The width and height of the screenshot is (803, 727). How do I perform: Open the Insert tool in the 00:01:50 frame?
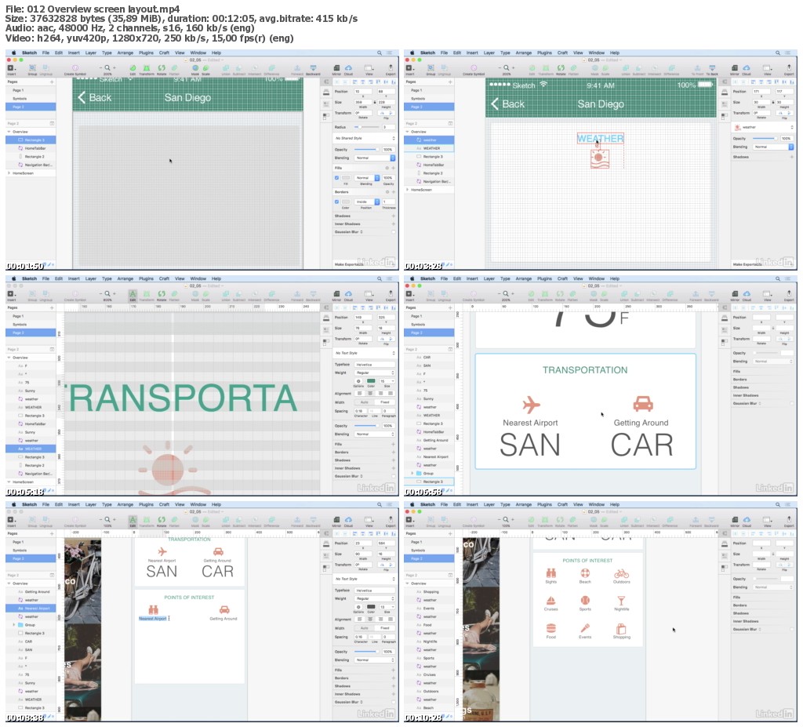coord(11,68)
